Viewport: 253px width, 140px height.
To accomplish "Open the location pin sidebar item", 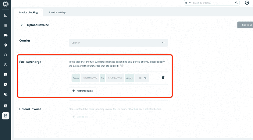I will pos(5,45).
